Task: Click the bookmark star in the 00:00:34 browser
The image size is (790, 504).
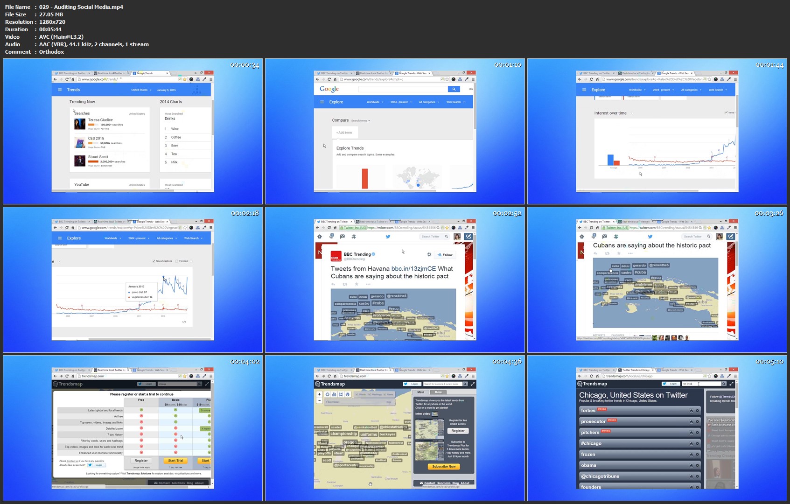Action: pyautogui.click(x=185, y=79)
